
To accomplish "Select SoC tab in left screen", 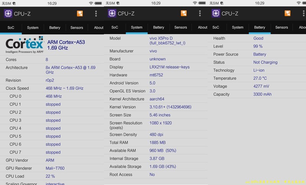I will coord(11,28).
